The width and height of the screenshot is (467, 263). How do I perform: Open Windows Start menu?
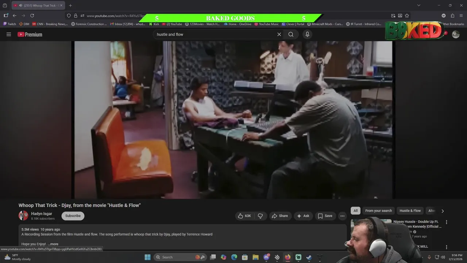click(x=147, y=257)
